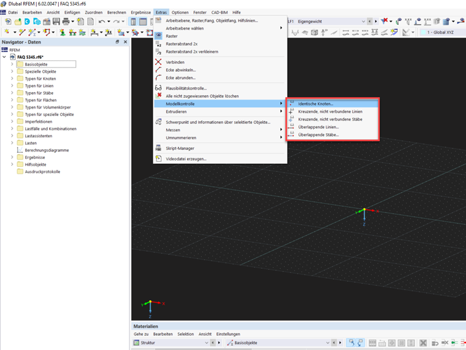This screenshot has width=466, height=350.
Task: Open the CAD-BIM menu
Action: point(220,12)
